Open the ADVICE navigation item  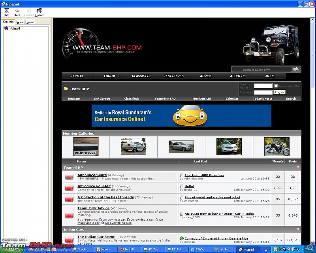206,76
